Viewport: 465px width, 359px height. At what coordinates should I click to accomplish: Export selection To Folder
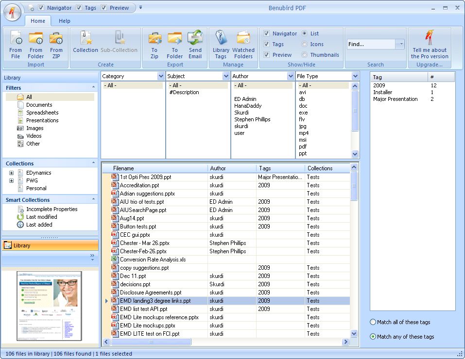pyautogui.click(x=174, y=45)
